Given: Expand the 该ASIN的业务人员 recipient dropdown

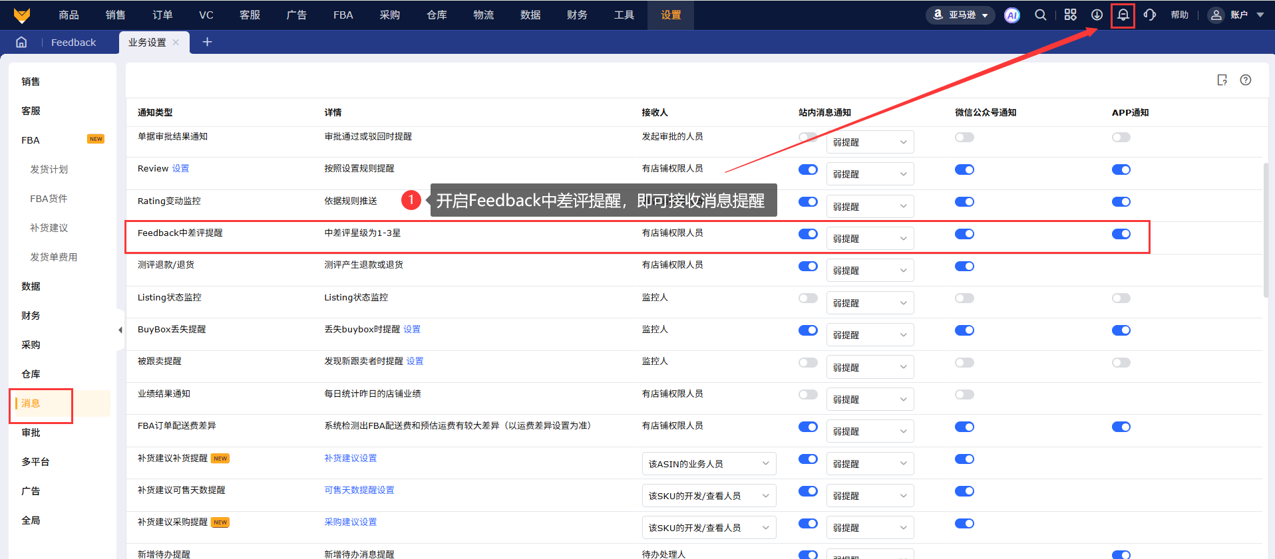Looking at the screenshot, I should [708, 464].
